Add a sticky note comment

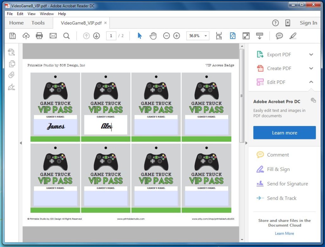click(279, 36)
